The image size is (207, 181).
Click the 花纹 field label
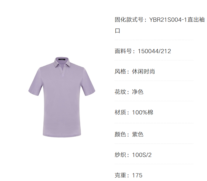(120, 92)
